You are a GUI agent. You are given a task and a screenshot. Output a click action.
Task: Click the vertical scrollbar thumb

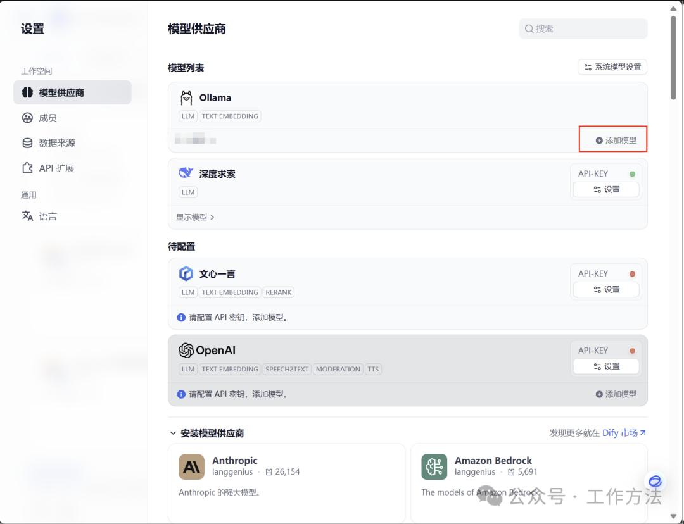673,58
